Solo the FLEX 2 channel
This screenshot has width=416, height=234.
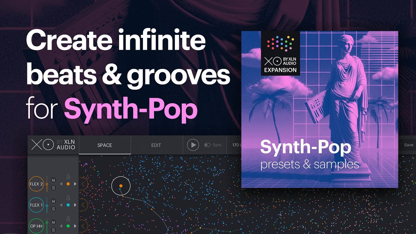tap(53, 188)
